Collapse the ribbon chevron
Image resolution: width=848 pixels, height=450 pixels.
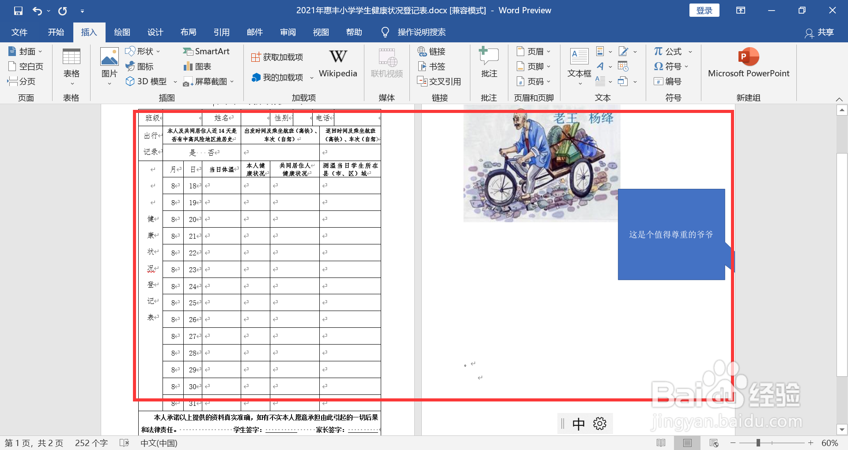tap(839, 99)
